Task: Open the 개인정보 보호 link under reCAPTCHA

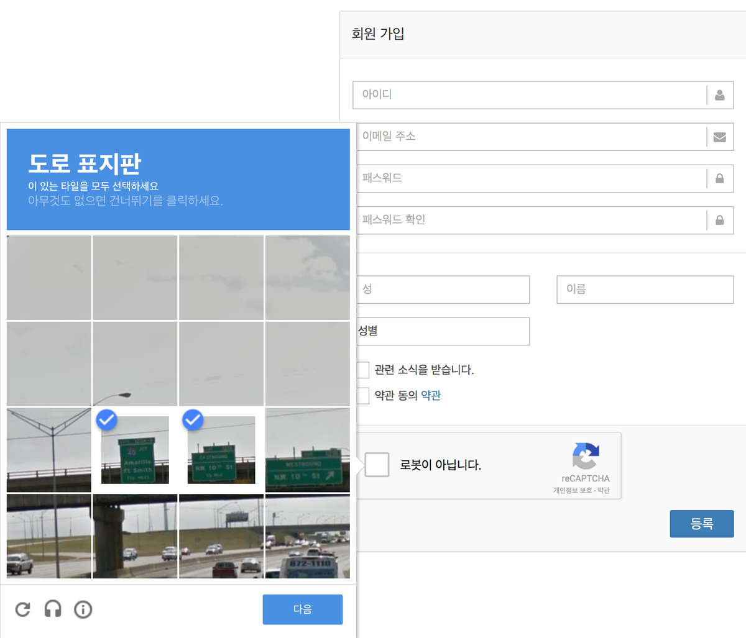Action: click(572, 491)
